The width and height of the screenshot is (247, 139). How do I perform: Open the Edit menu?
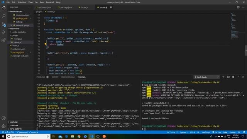coord(14,2)
